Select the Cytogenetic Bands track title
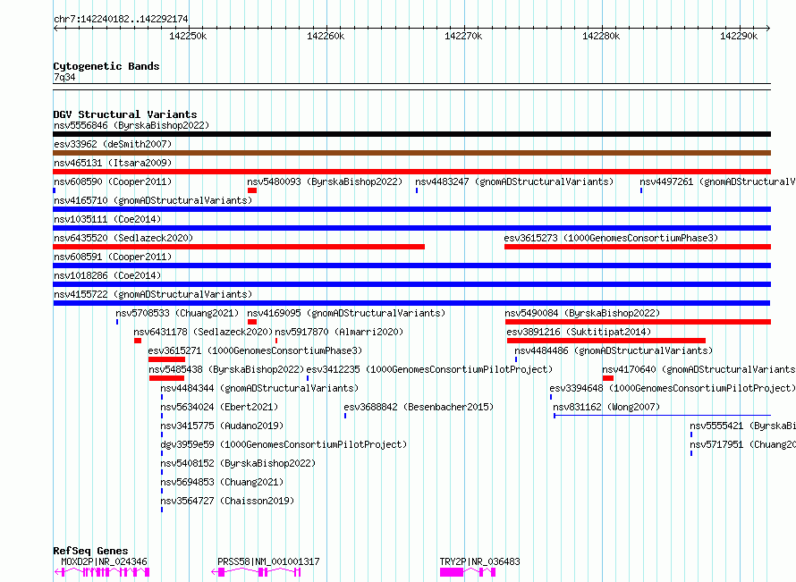The height and width of the screenshot is (582, 796). (106, 66)
